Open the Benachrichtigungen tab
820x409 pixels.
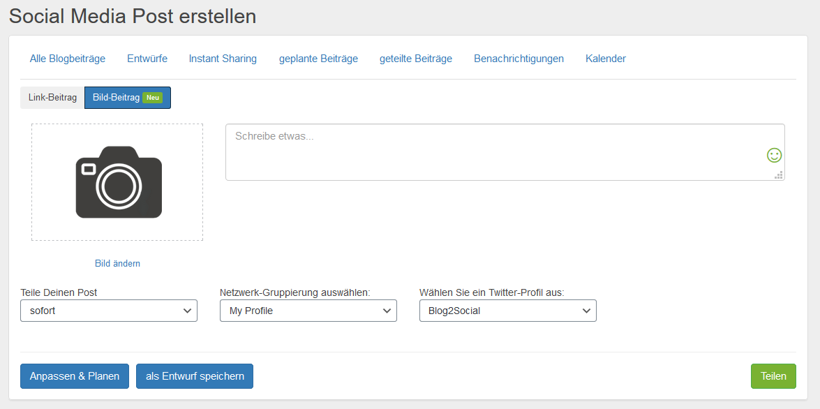[x=519, y=59]
